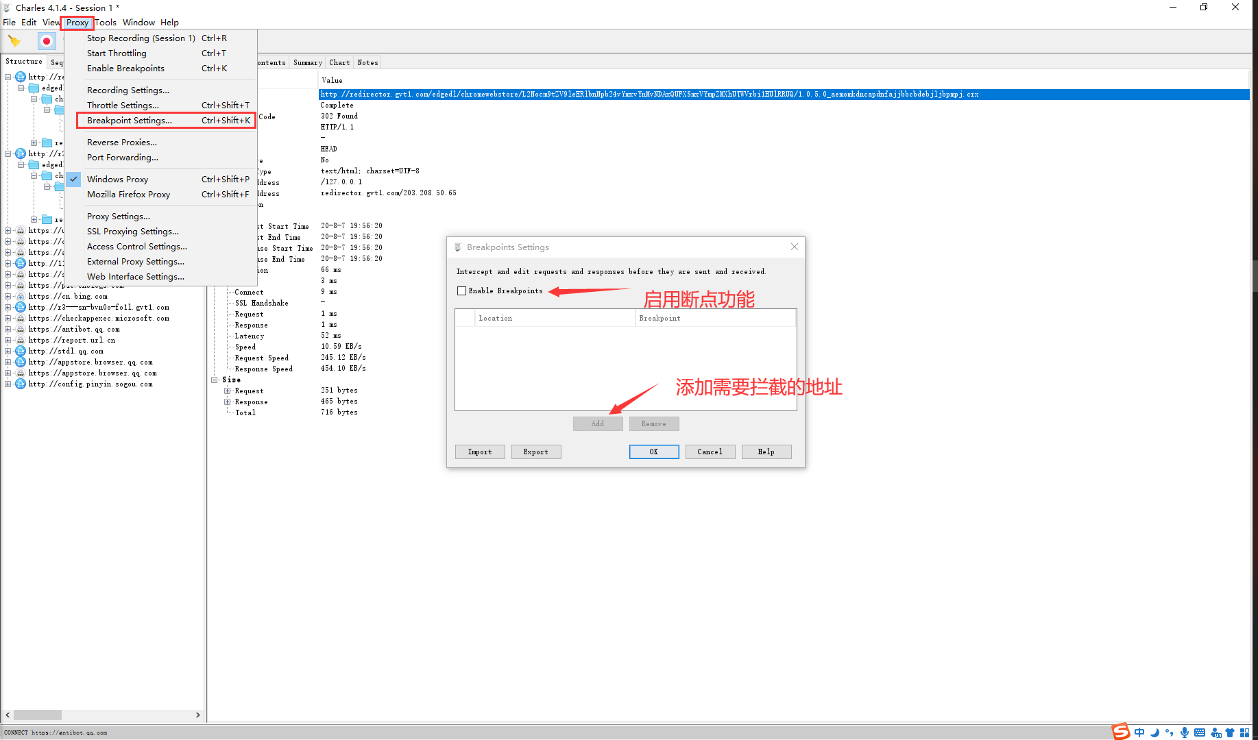Collapse the Size section in overview
Screen dimensions: 1258x740
(x=215, y=380)
